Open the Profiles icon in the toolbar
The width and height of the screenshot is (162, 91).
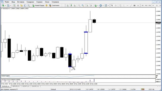tap(8, 6)
